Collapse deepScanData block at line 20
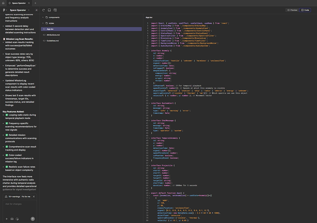The width and height of the screenshot is (317, 223). (149, 71)
